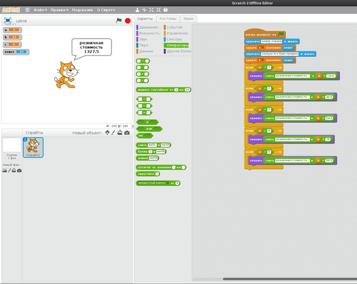Click the variable a monitor on stage

12,30
